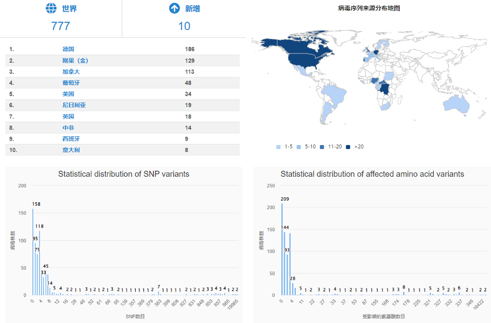Click the globe icon beside 世界

(51, 8)
